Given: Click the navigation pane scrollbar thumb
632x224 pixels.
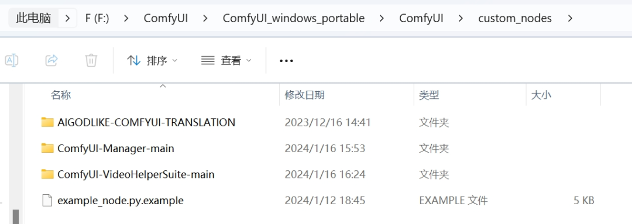Looking at the screenshot, I should (x=16, y=217).
